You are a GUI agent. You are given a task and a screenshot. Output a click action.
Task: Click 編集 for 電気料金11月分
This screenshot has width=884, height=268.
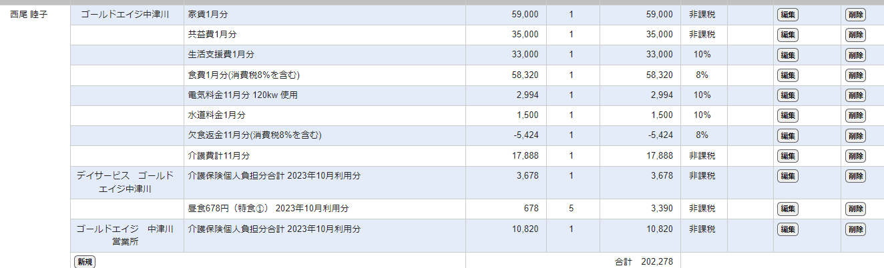pos(787,95)
